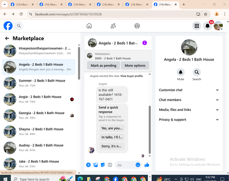This screenshot has height=181, width=229.
Task: Open Facebook search magnifier icon
Action: [x=19, y=26]
